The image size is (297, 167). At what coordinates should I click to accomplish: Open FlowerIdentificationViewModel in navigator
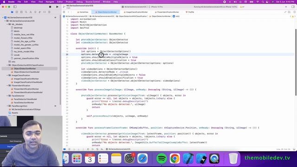(x=28, y=92)
